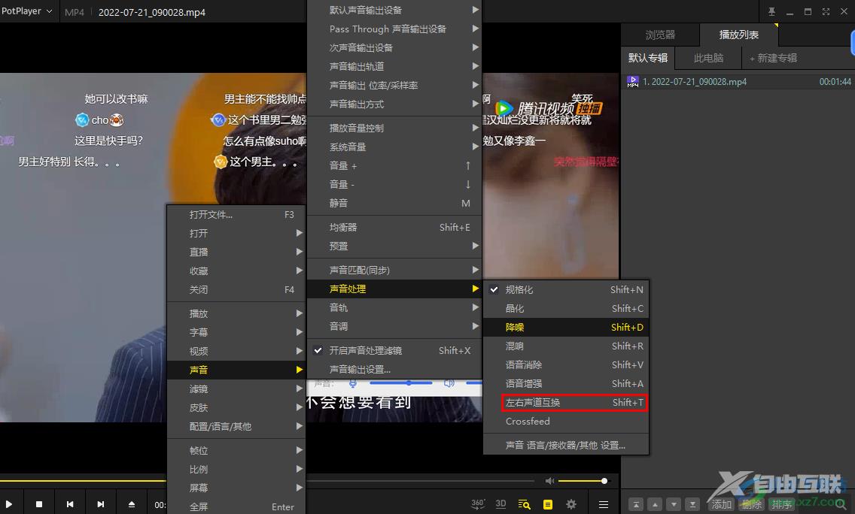Expand the 皮肤 submenu

(x=236, y=407)
